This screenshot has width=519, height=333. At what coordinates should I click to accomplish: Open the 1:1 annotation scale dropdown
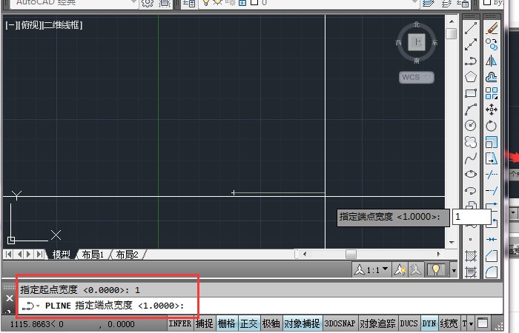(386, 269)
